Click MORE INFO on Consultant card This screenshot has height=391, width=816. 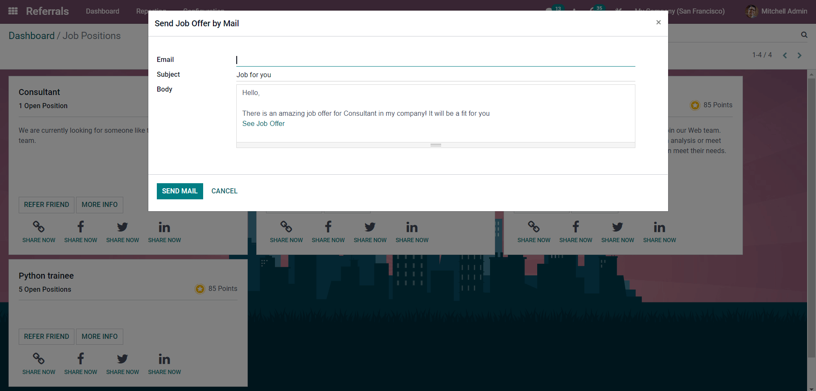(99, 204)
